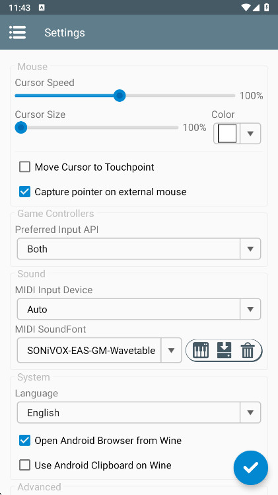Open the piano keyboard SoundFont test icon
This screenshot has width=278, height=495.
(x=201, y=350)
